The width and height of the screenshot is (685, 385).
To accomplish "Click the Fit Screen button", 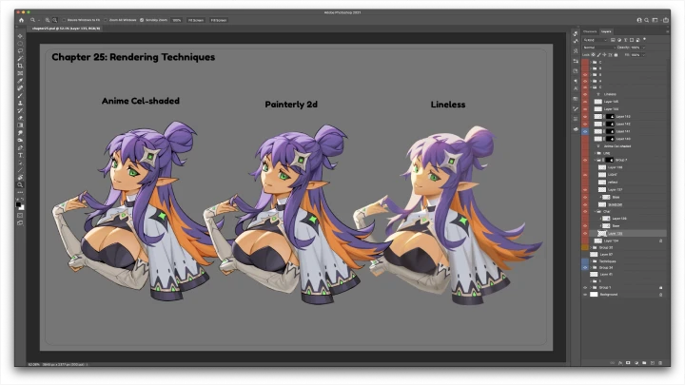I will tap(196, 20).
